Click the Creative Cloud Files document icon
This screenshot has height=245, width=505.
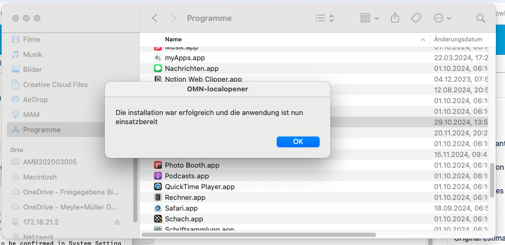click(16, 85)
